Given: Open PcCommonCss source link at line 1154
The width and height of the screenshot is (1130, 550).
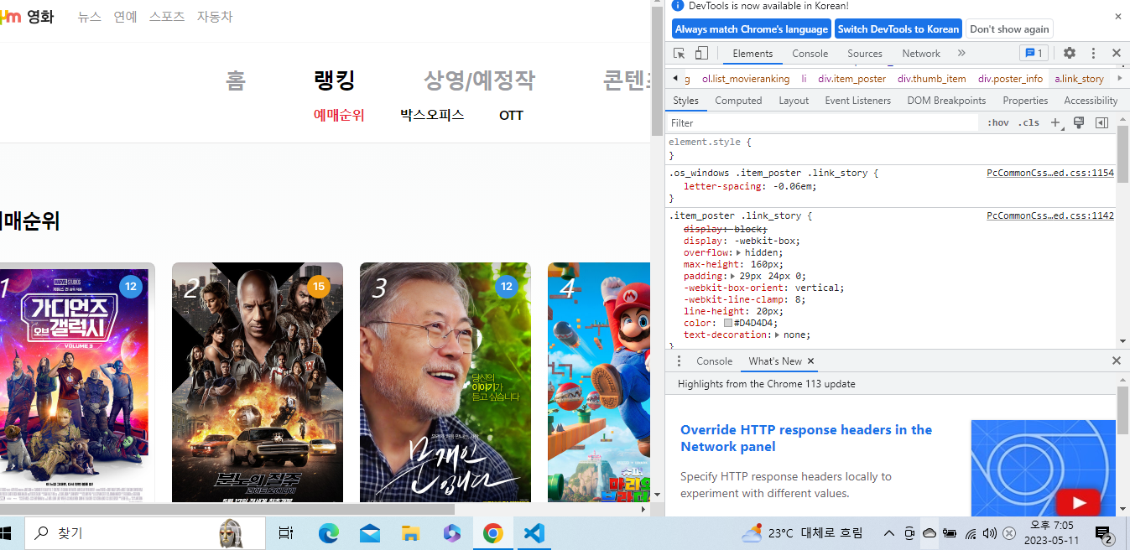Looking at the screenshot, I should click(1050, 173).
